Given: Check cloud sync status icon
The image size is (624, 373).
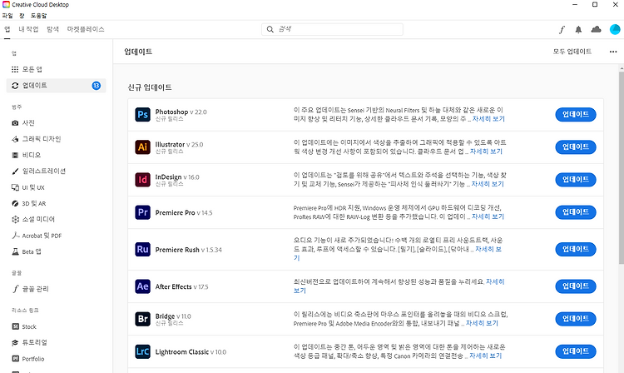Looking at the screenshot, I should (597, 29).
